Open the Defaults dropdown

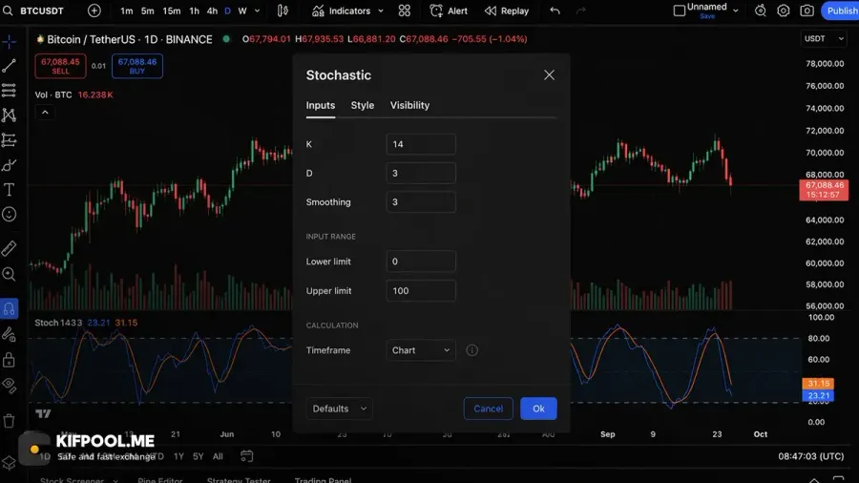[339, 409]
